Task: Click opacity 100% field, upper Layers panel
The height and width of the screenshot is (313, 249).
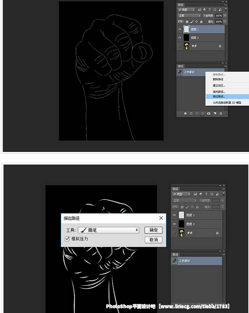Action: 219,15
